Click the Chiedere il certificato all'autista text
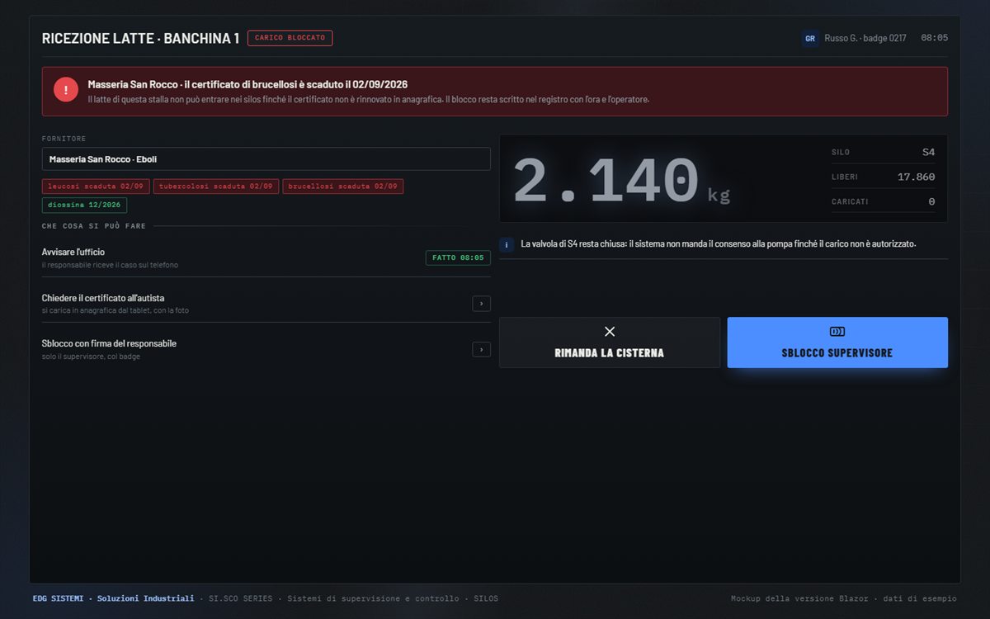This screenshot has width=990, height=619. click(103, 298)
